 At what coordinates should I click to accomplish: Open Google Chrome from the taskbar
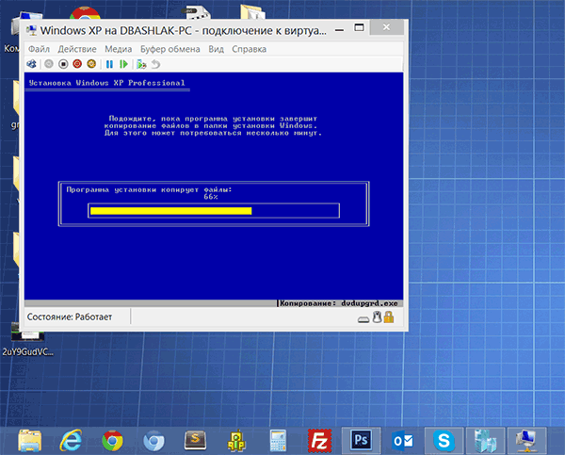[x=112, y=441]
